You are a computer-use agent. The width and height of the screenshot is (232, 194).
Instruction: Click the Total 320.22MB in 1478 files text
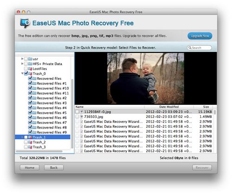(43, 158)
